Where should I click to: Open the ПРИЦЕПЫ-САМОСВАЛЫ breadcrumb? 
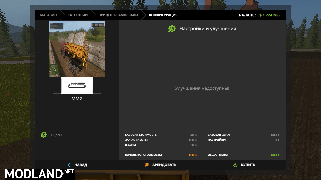coord(118,15)
